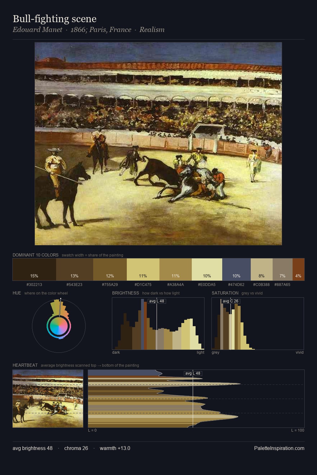Click the saturation histogram chart

click(x=258, y=324)
